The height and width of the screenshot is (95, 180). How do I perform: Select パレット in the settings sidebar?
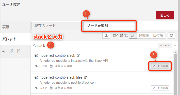[15, 39]
